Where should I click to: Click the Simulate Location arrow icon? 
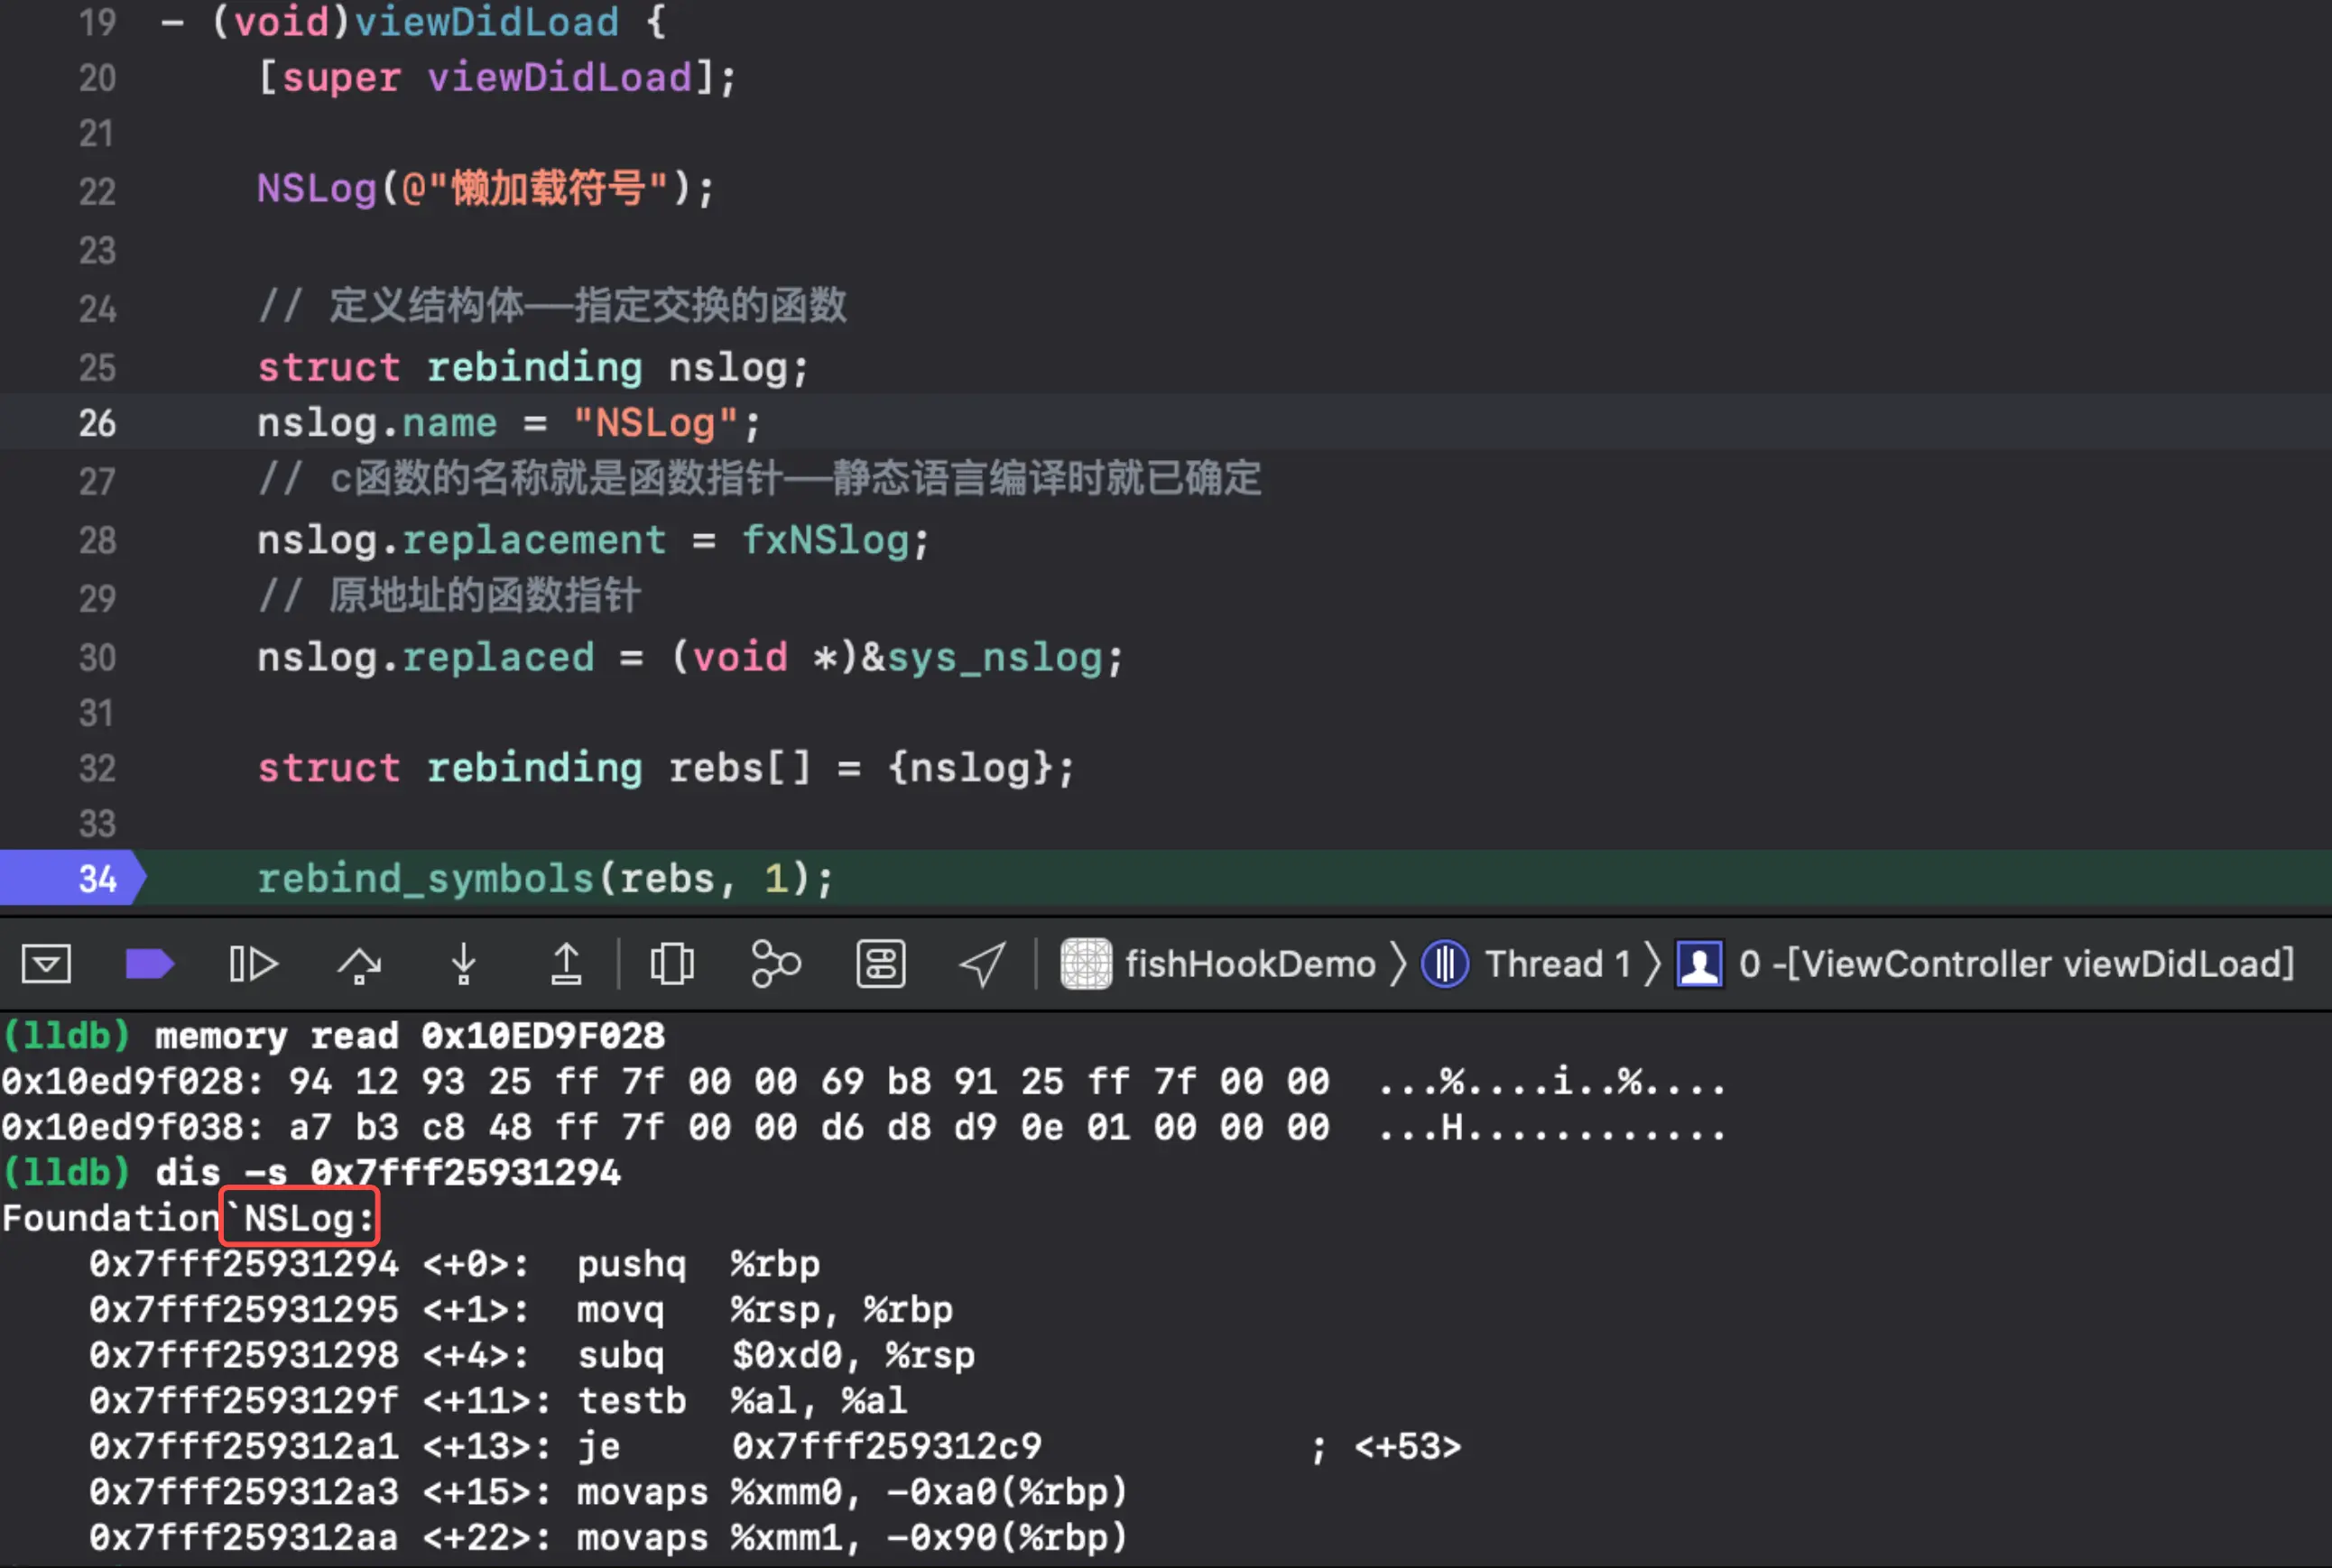click(983, 964)
